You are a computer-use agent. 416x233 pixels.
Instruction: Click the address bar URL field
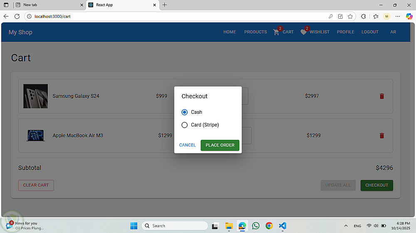tap(178, 17)
